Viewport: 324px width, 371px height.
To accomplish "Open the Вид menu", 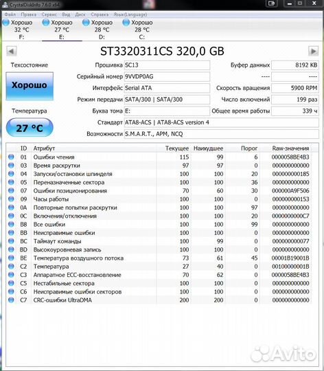I will (66, 14).
